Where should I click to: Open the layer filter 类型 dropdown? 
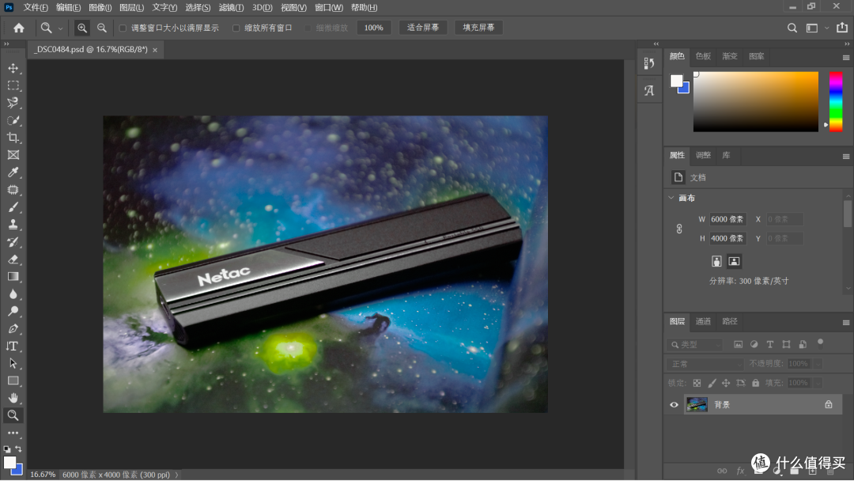[x=694, y=345]
